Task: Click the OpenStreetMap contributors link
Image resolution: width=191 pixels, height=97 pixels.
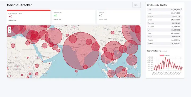Action: tap(133, 78)
